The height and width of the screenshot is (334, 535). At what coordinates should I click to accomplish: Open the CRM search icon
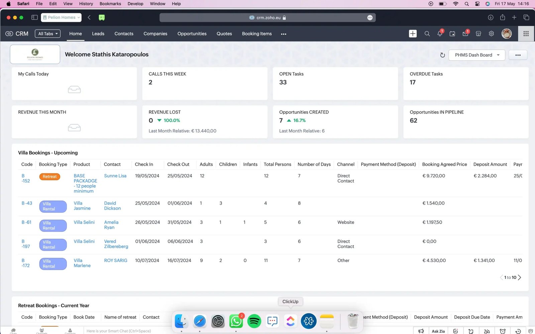tap(427, 34)
